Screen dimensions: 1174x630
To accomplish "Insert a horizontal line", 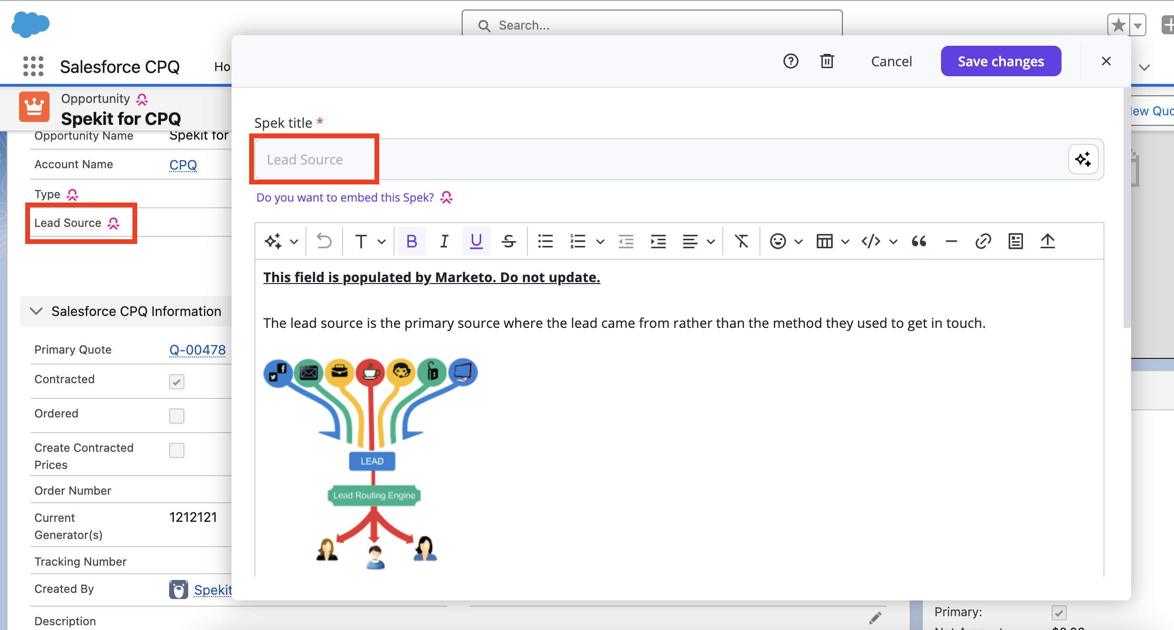I will click(951, 241).
